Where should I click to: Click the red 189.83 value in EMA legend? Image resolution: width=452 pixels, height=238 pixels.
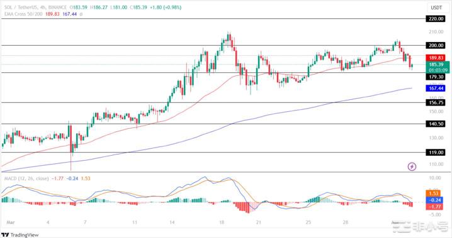coord(52,14)
